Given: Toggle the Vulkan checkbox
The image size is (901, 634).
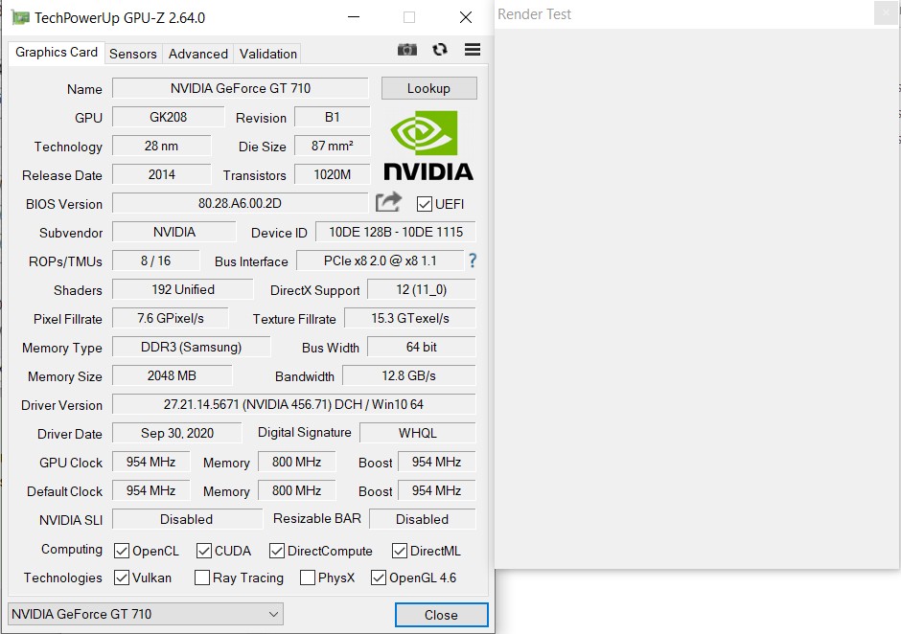Looking at the screenshot, I should [122, 577].
